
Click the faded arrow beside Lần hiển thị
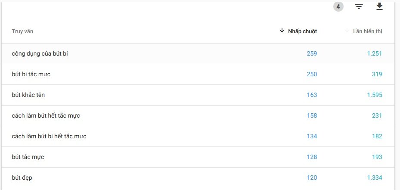(x=347, y=31)
